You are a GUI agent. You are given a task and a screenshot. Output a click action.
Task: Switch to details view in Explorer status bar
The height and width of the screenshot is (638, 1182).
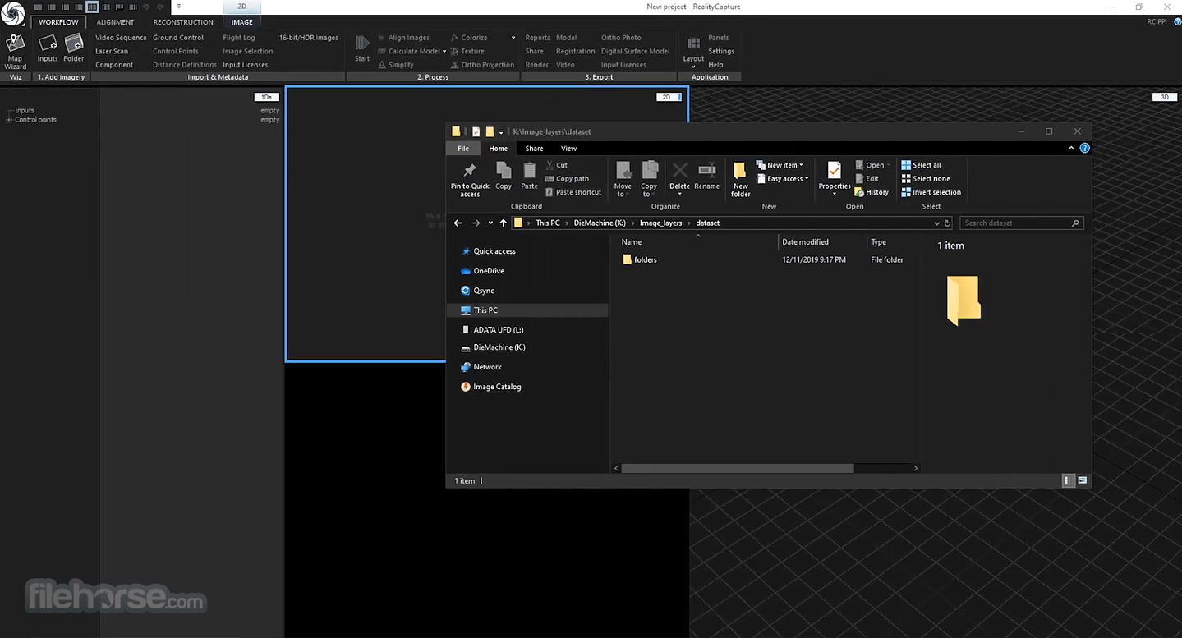pos(1069,480)
